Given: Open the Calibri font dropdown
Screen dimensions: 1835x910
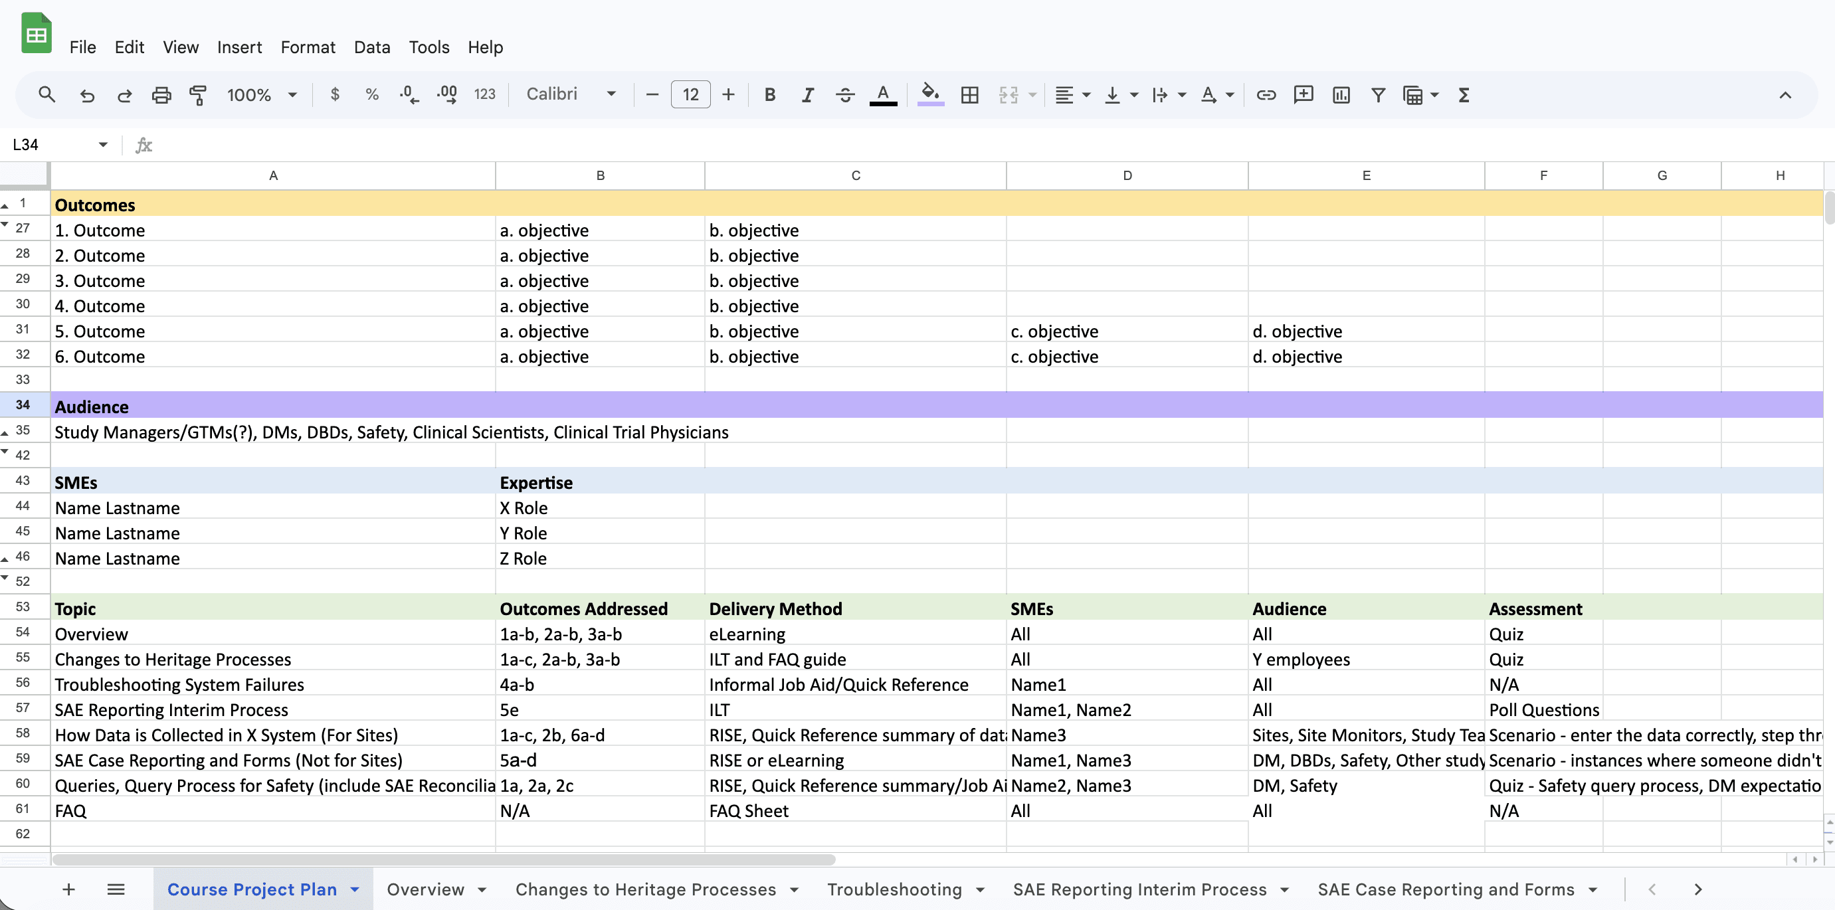Looking at the screenshot, I should 571,94.
